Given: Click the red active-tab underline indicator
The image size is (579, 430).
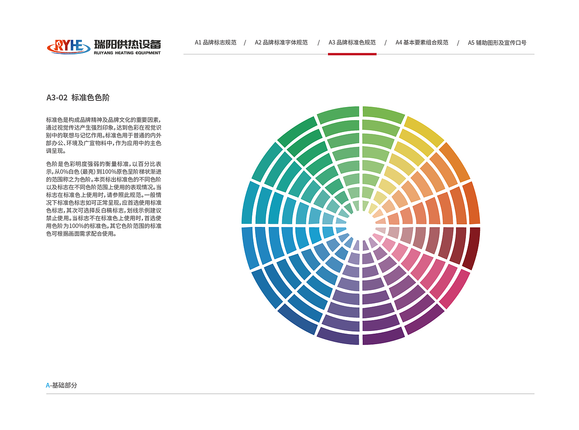Looking at the screenshot, I should [x=352, y=53].
